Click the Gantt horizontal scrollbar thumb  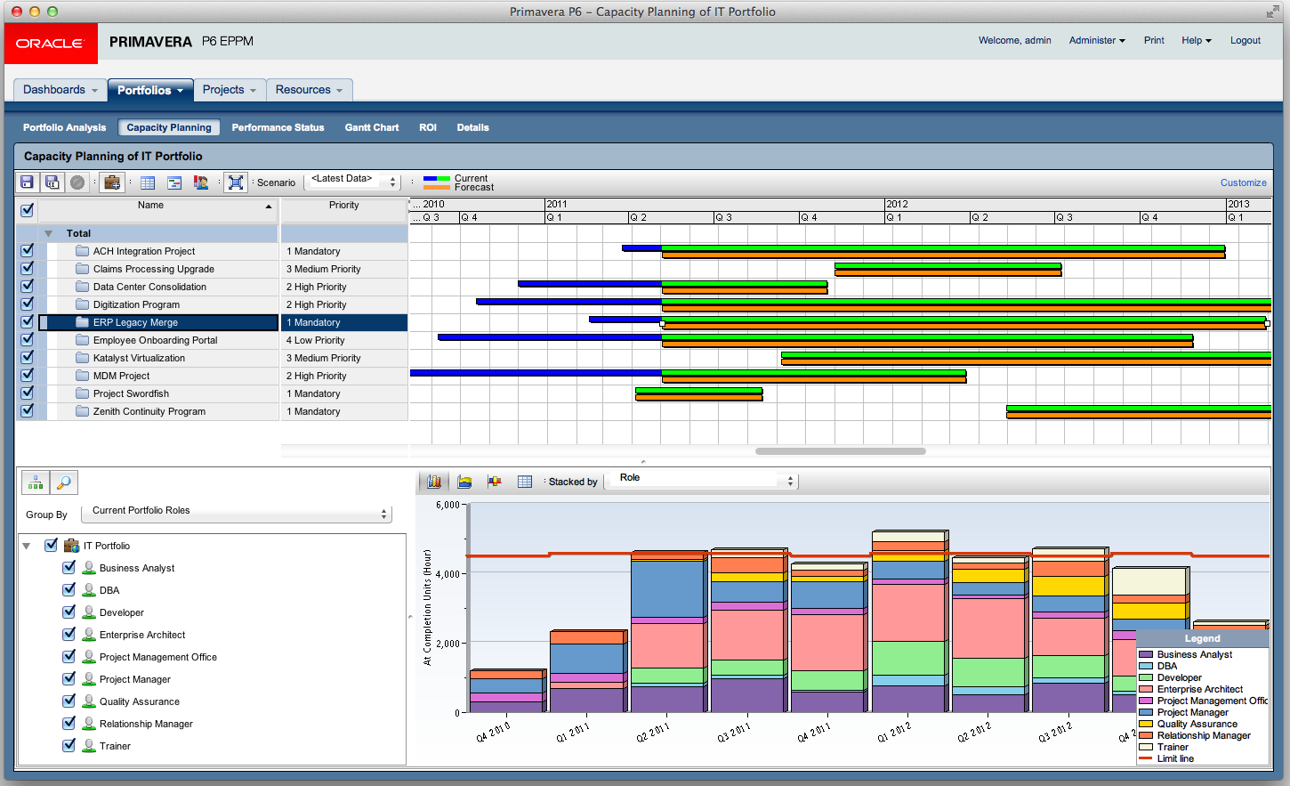(x=840, y=451)
